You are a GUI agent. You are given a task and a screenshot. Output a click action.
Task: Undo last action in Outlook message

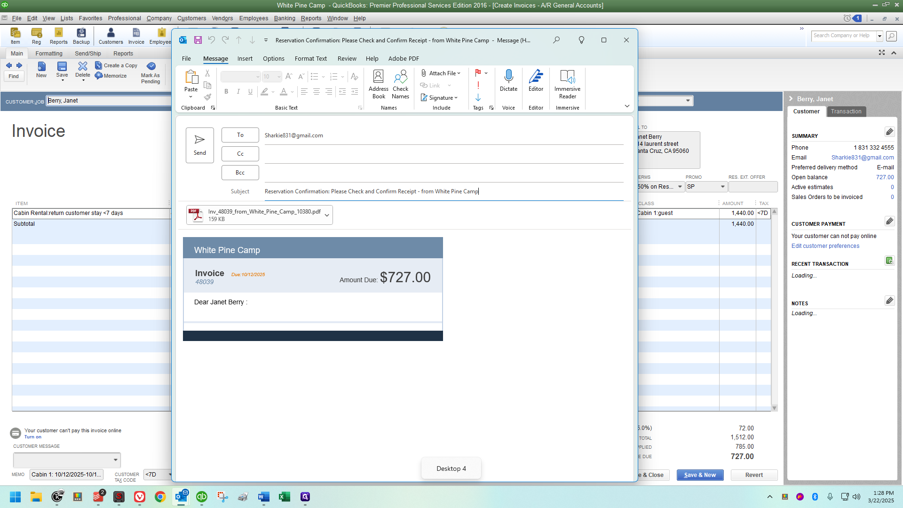(x=212, y=40)
